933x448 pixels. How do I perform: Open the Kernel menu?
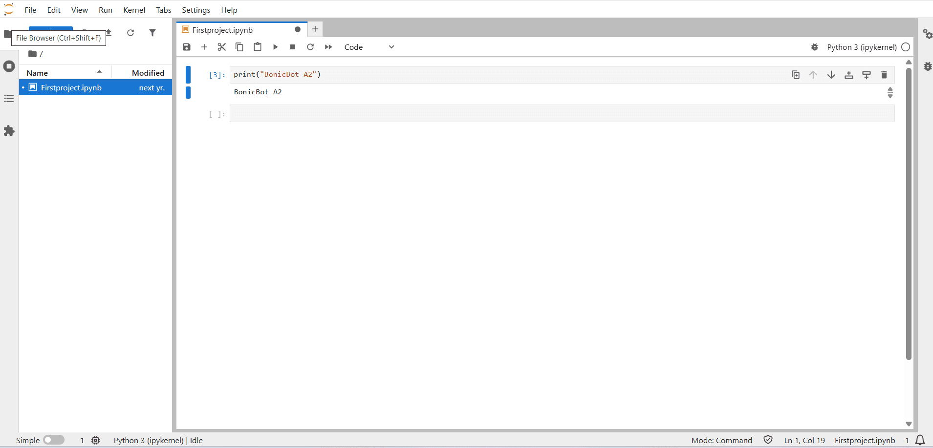point(134,10)
